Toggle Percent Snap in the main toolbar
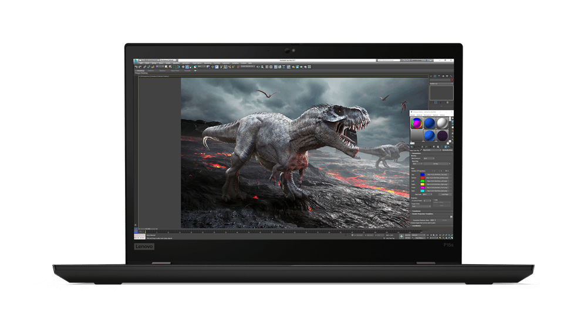 (230, 67)
